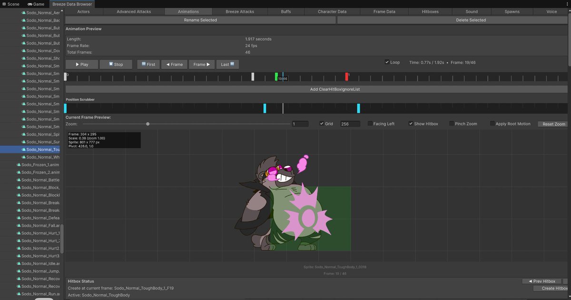
Task: Click the white marker on the frame timeline
Action: (x=253, y=76)
